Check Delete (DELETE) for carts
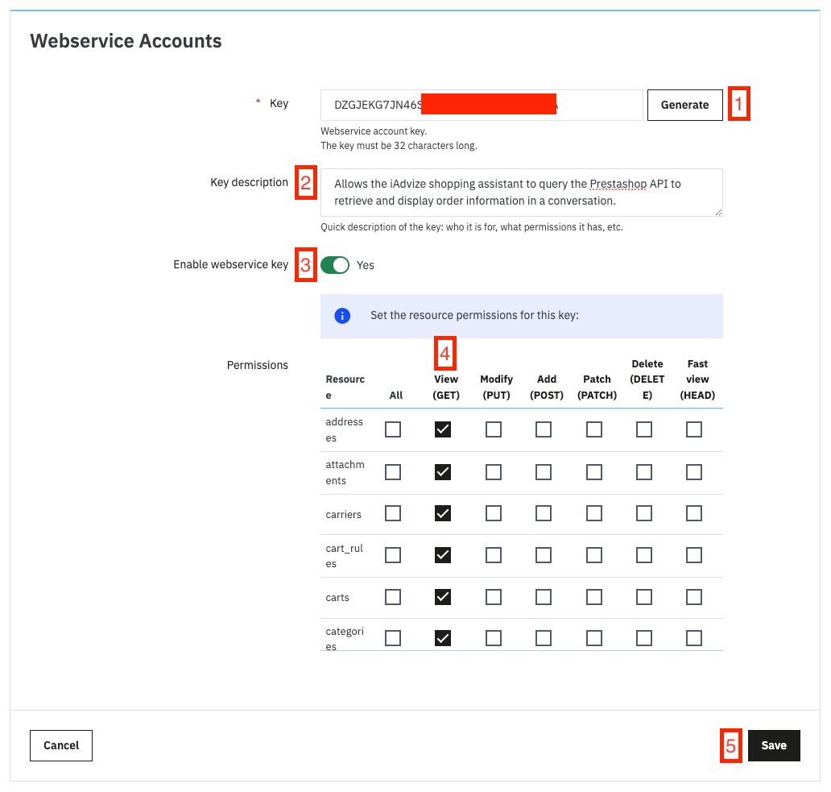Image resolution: width=831 pixels, height=792 pixels. (644, 597)
